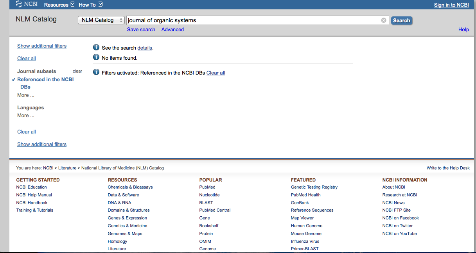Screen dimensions: 476x253
Task: Open the Advanced search link
Action: coord(172,30)
